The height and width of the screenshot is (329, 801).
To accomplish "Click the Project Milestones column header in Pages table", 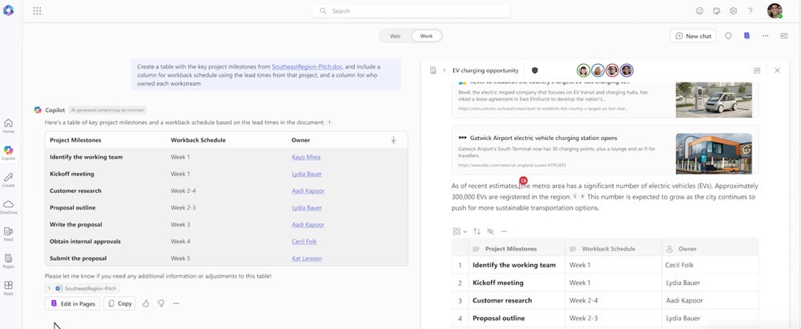I will [517, 249].
